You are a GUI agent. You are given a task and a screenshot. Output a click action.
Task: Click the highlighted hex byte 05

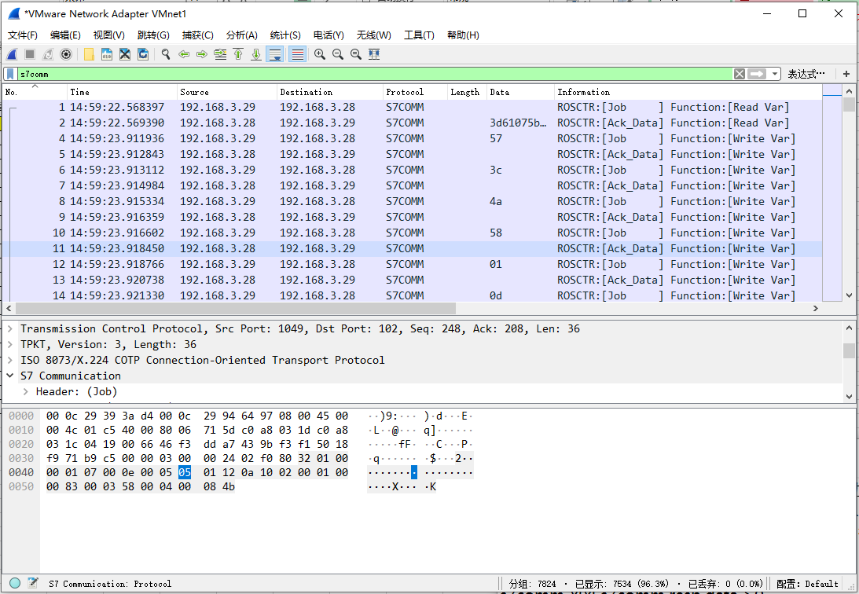(185, 472)
